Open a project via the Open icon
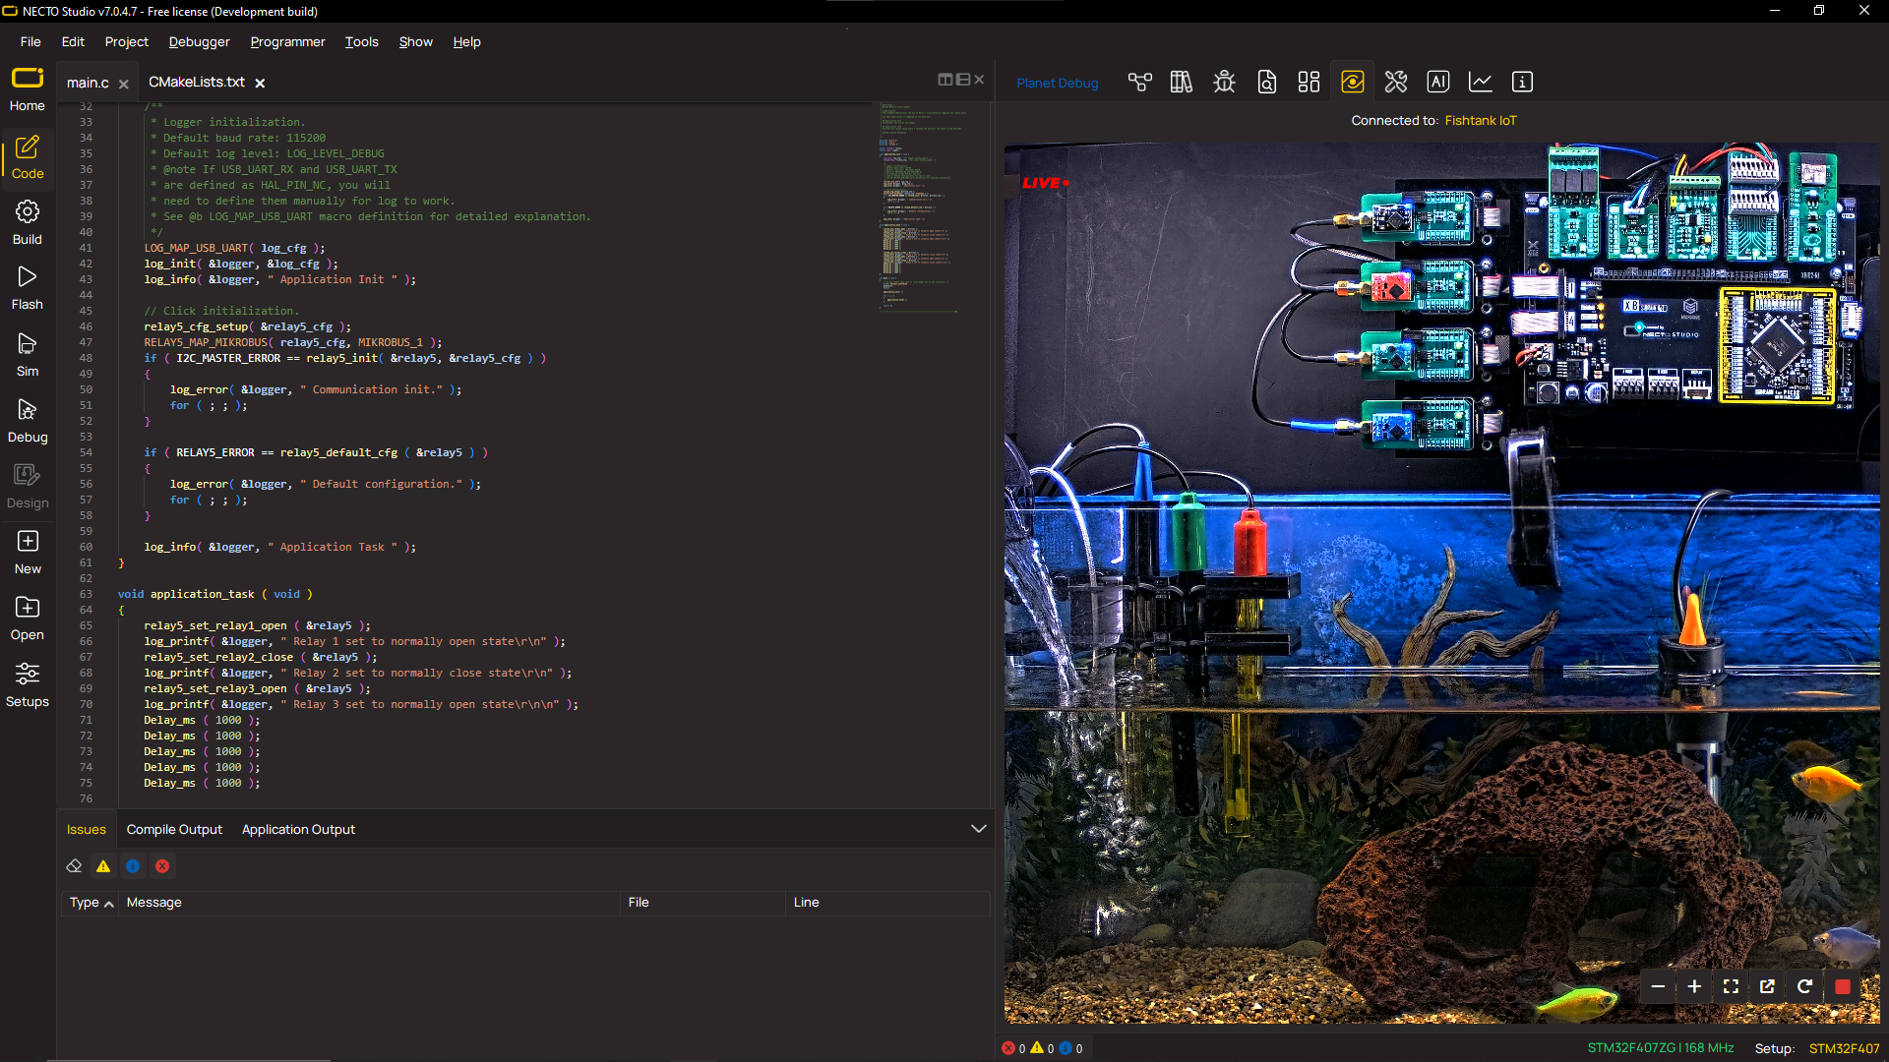 [28, 607]
